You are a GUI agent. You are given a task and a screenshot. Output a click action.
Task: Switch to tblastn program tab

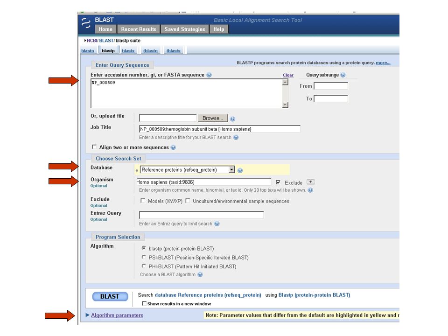pos(151,51)
